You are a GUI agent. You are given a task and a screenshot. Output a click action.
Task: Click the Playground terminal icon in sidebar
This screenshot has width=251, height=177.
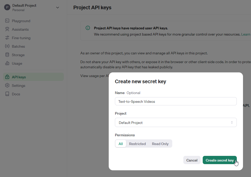pos(7,21)
